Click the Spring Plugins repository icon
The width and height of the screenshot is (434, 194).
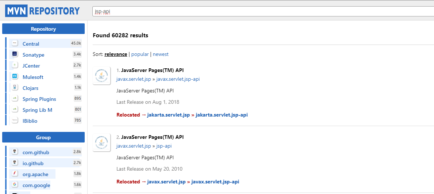pos(15,99)
